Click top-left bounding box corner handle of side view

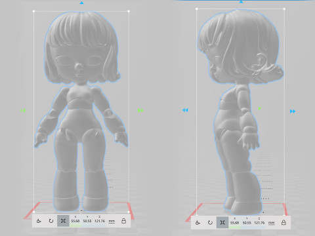tap(197, 9)
